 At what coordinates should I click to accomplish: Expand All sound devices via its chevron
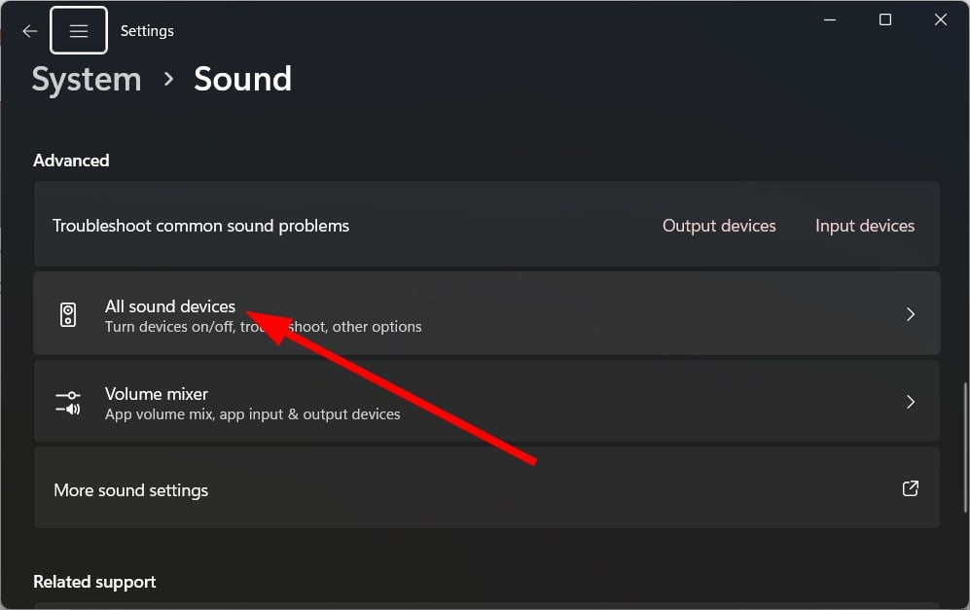point(910,314)
